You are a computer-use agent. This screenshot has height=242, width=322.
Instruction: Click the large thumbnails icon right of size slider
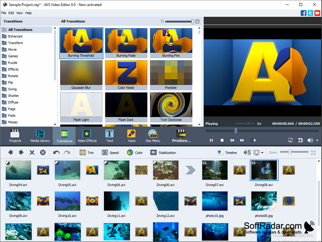pos(197,21)
